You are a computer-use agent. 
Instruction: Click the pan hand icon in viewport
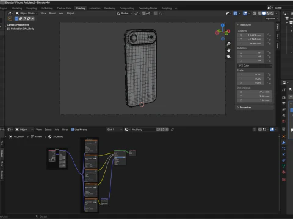point(229,50)
